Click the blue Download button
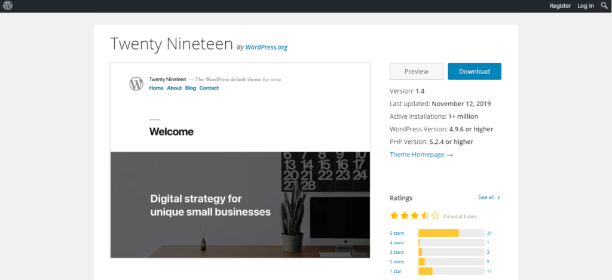 point(474,72)
